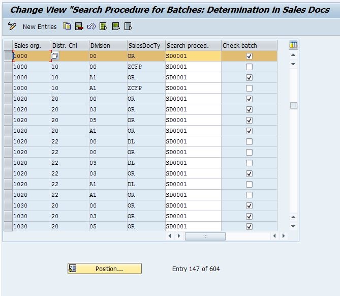
Task: Click the 'Entry 147 of 604' status text
Action: (196, 269)
